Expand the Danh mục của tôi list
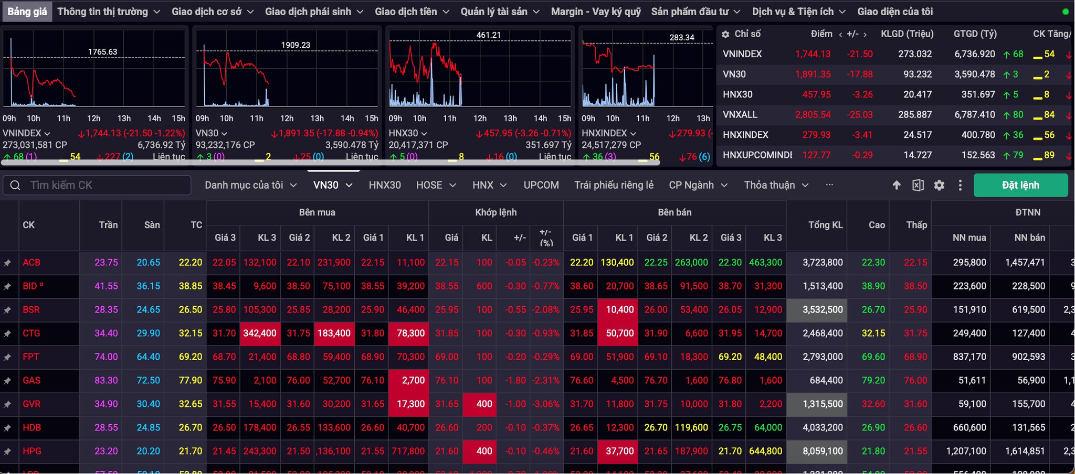1075x474 pixels. [251, 185]
